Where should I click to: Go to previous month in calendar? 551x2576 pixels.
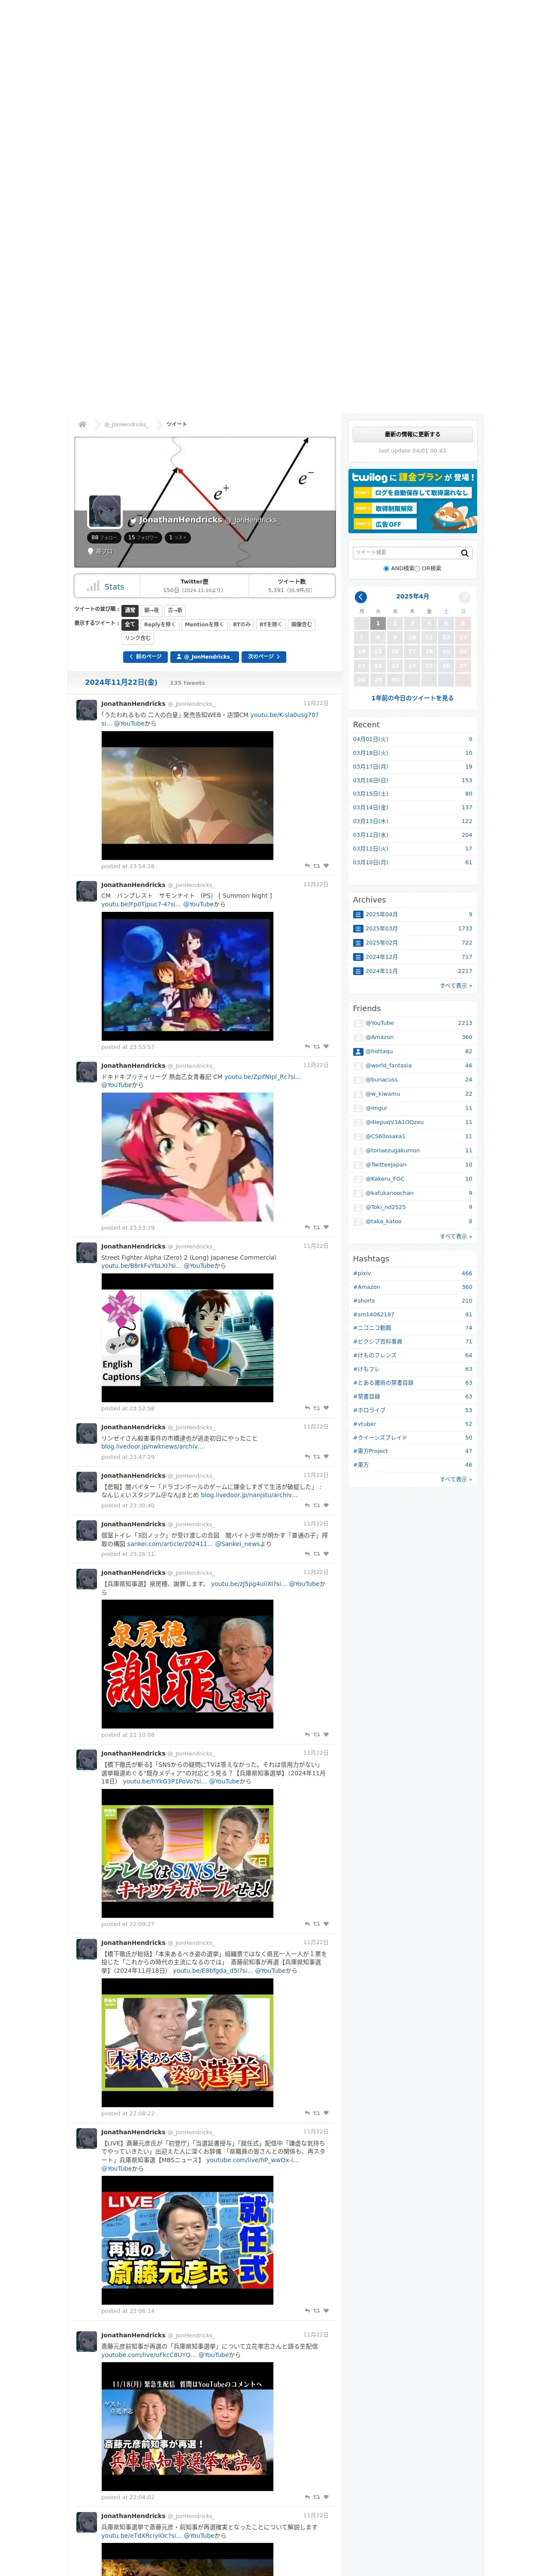361,597
